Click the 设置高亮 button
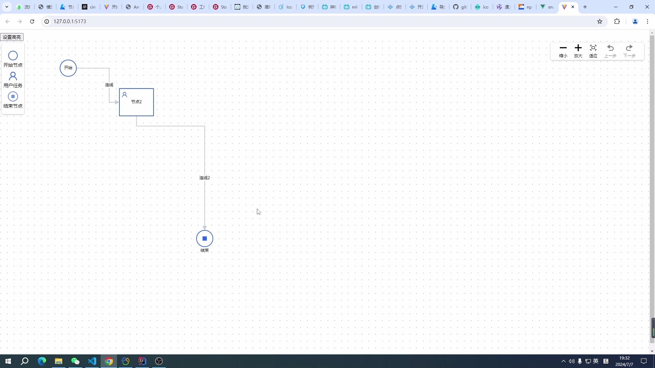Viewport: 655px width, 368px height. tap(12, 37)
